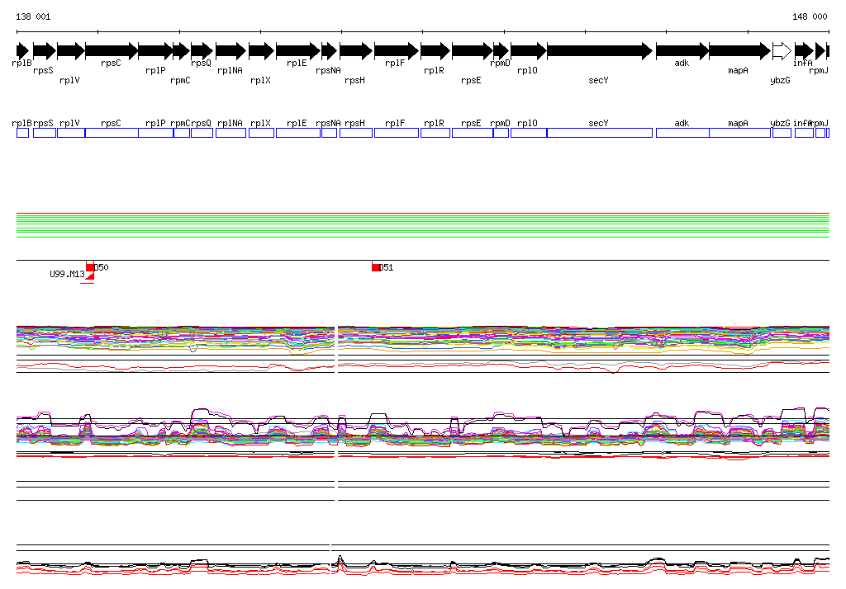Click the black adk gene arrow
The width and height of the screenshot is (846, 589).
(x=683, y=51)
